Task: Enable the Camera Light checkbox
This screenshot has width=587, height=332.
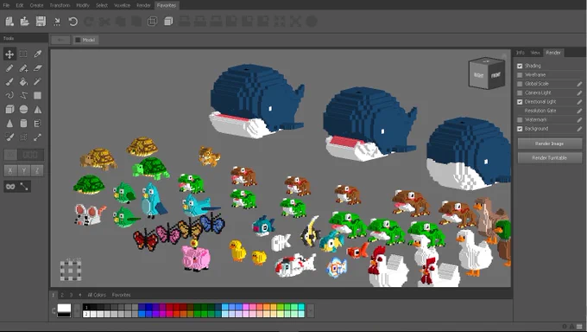Action: point(520,93)
